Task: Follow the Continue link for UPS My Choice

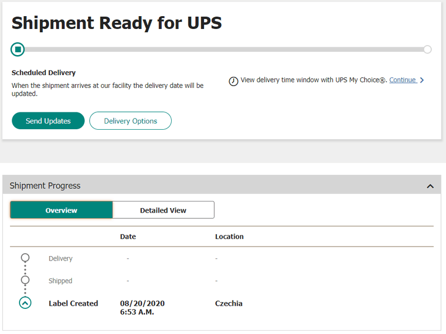Action: point(403,80)
